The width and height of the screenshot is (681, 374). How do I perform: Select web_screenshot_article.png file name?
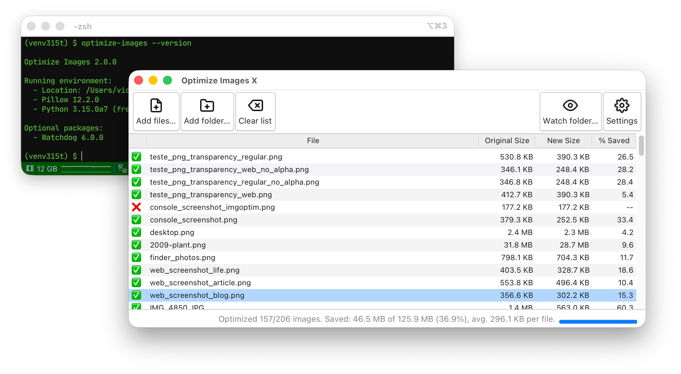200,283
